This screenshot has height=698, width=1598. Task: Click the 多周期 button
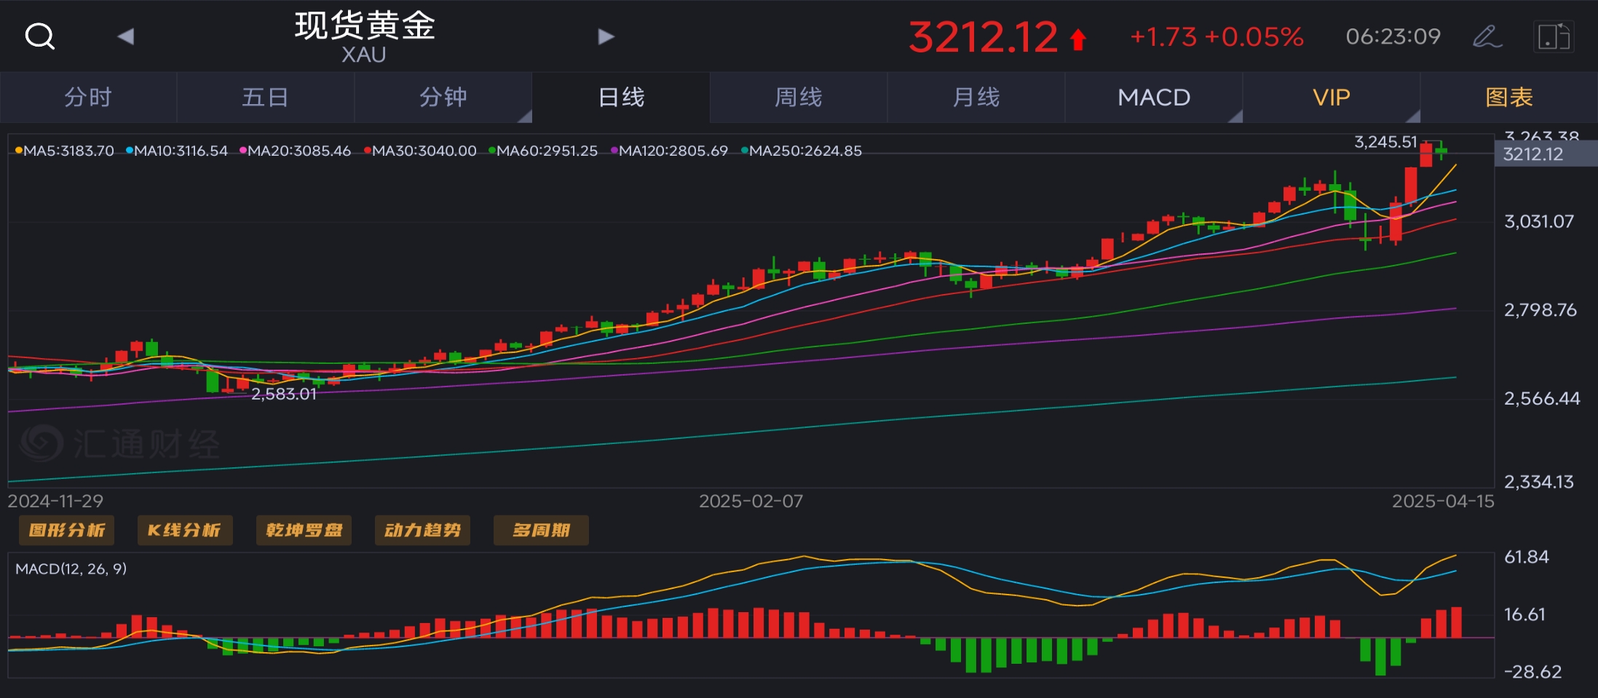[541, 530]
